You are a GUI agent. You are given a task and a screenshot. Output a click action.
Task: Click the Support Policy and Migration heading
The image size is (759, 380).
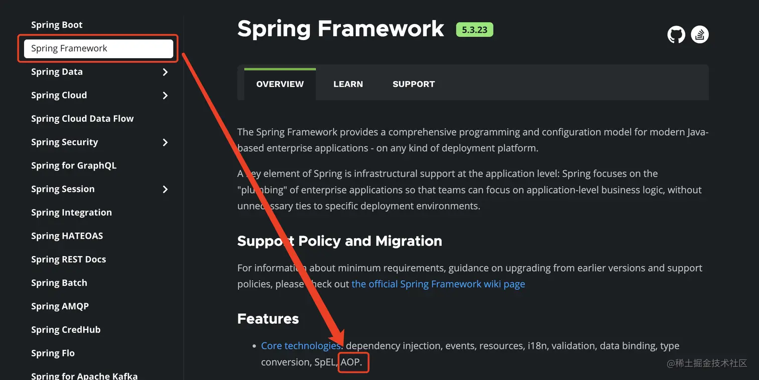click(x=339, y=241)
